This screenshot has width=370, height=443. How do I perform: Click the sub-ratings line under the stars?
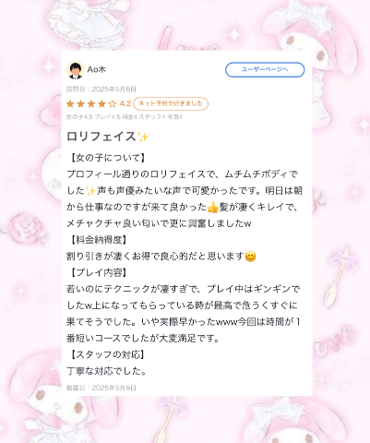point(125,117)
